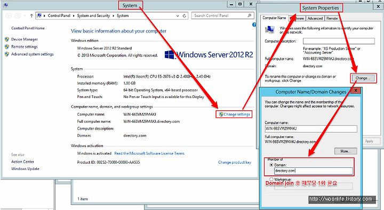Open the help question mark icon
This screenshot has width=384, height=210.
click(x=254, y=25)
